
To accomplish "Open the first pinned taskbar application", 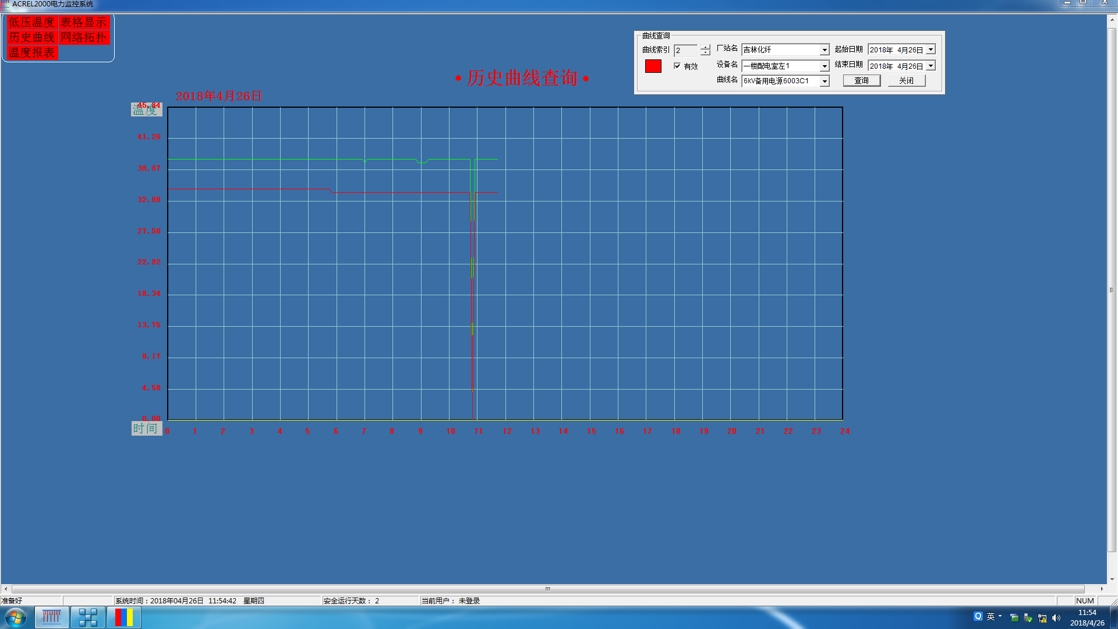I will 52,617.
